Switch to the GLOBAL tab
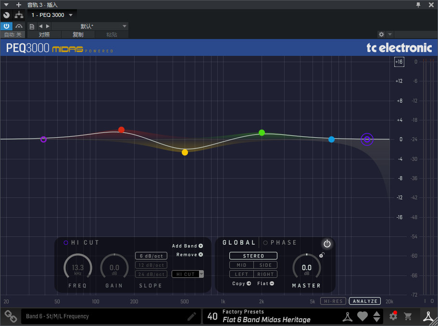 239,243
